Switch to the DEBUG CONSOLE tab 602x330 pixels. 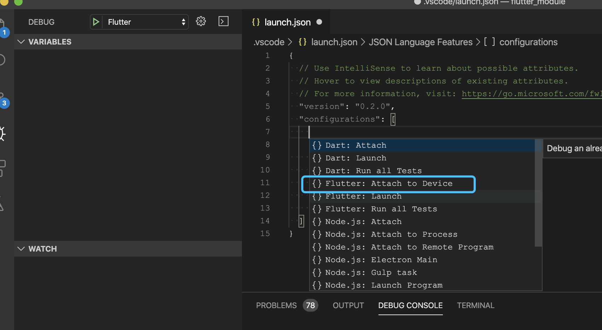click(x=410, y=305)
